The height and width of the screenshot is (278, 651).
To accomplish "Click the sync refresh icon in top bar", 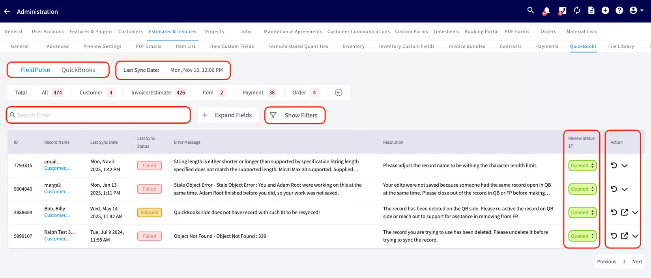I will tap(577, 11).
